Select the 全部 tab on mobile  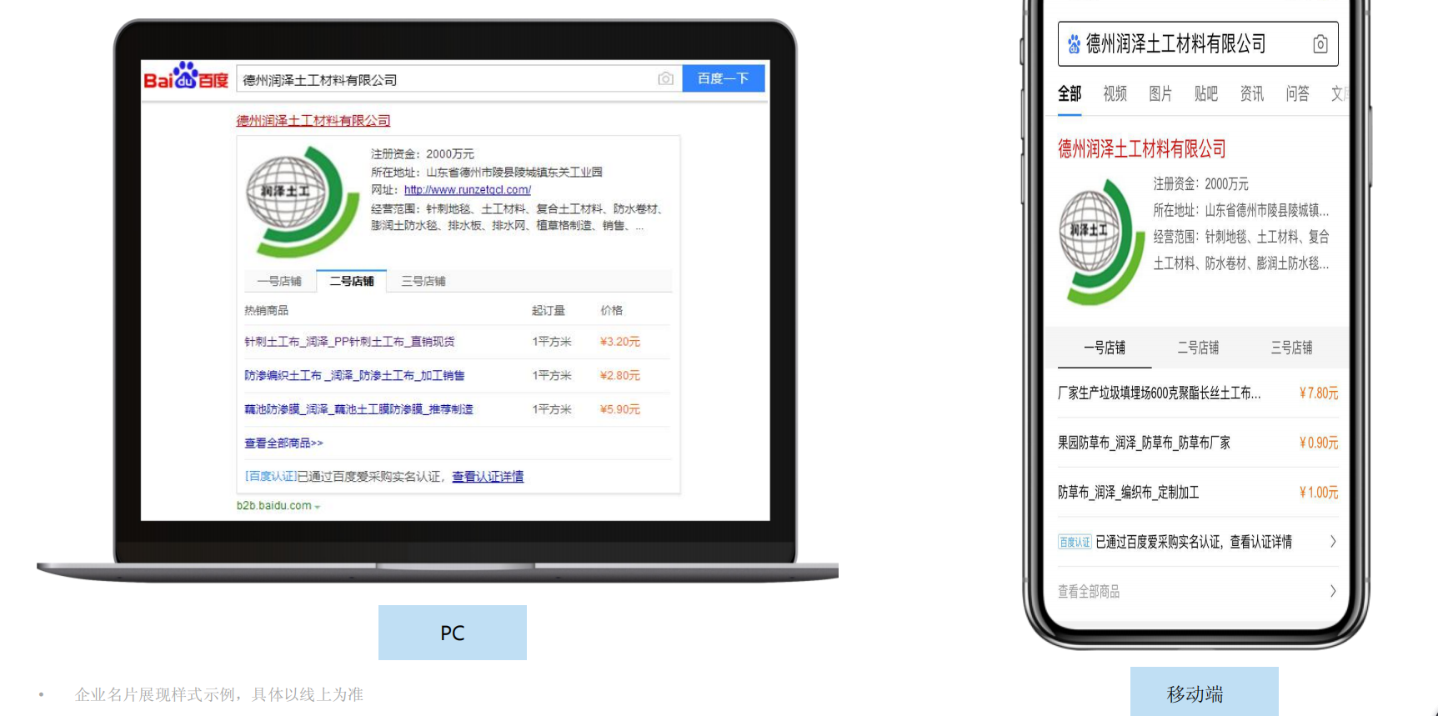(1070, 93)
